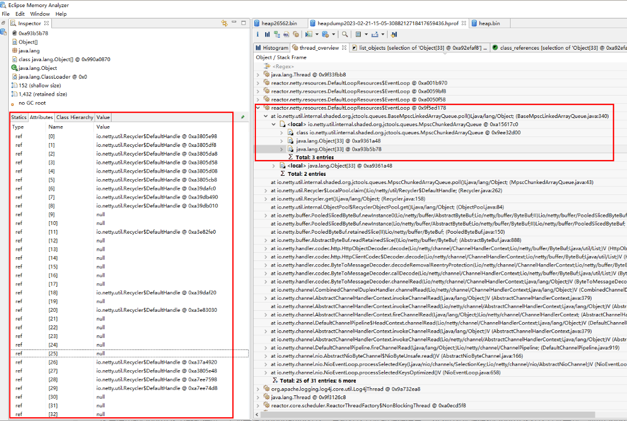627x421 pixels.
Task: Open the OQL query editor icon
Action: point(286,34)
